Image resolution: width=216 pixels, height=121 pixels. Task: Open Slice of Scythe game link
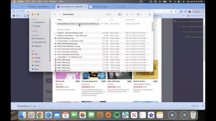pyautogui.click(x=113, y=81)
